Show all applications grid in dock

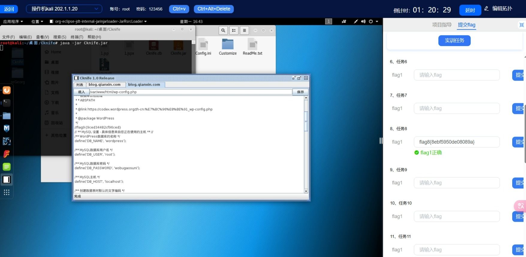(7, 192)
